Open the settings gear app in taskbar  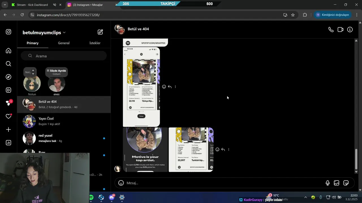[x=122, y=197]
